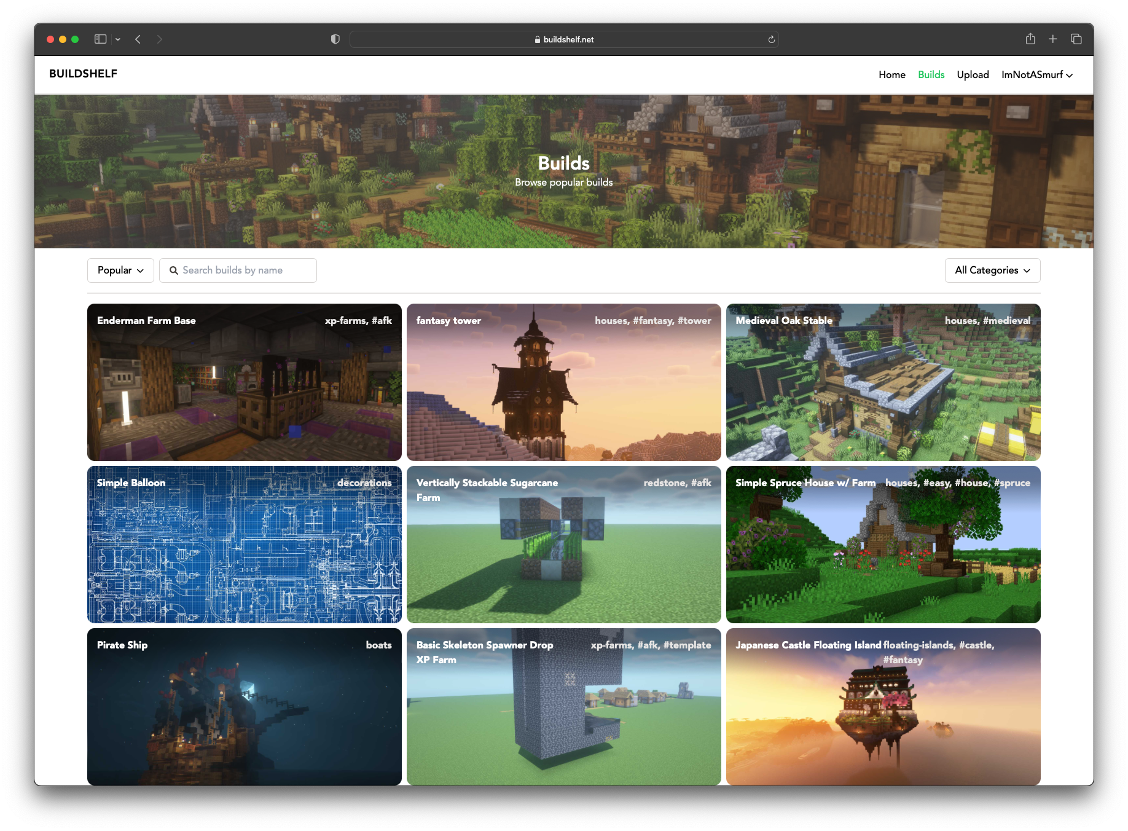Open the Share icon in Safari toolbar
This screenshot has width=1128, height=831.
[x=1030, y=39]
